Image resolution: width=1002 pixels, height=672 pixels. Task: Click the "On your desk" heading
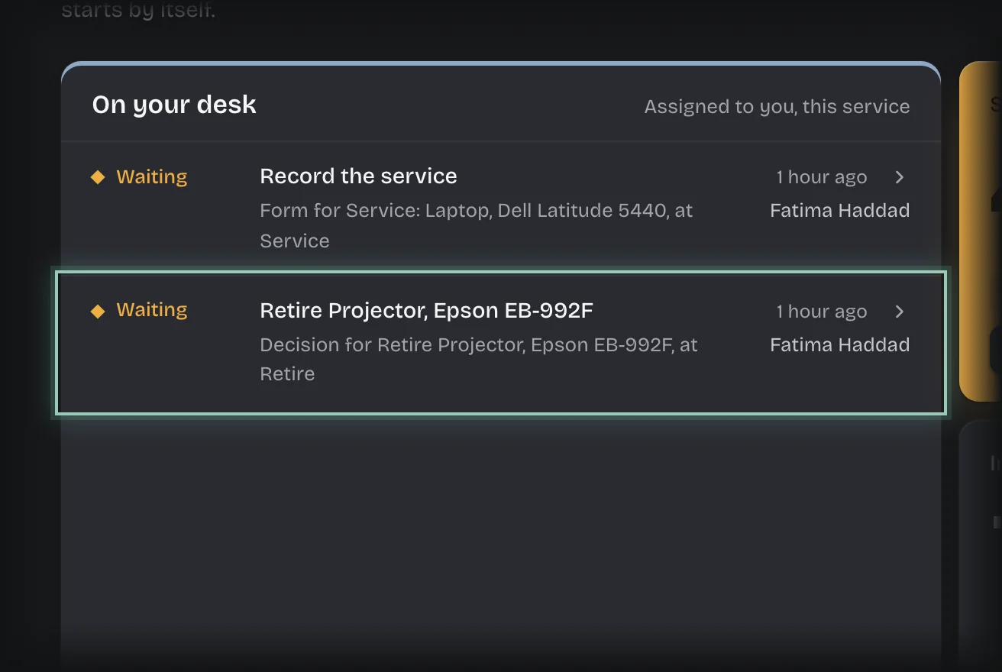tap(174, 105)
